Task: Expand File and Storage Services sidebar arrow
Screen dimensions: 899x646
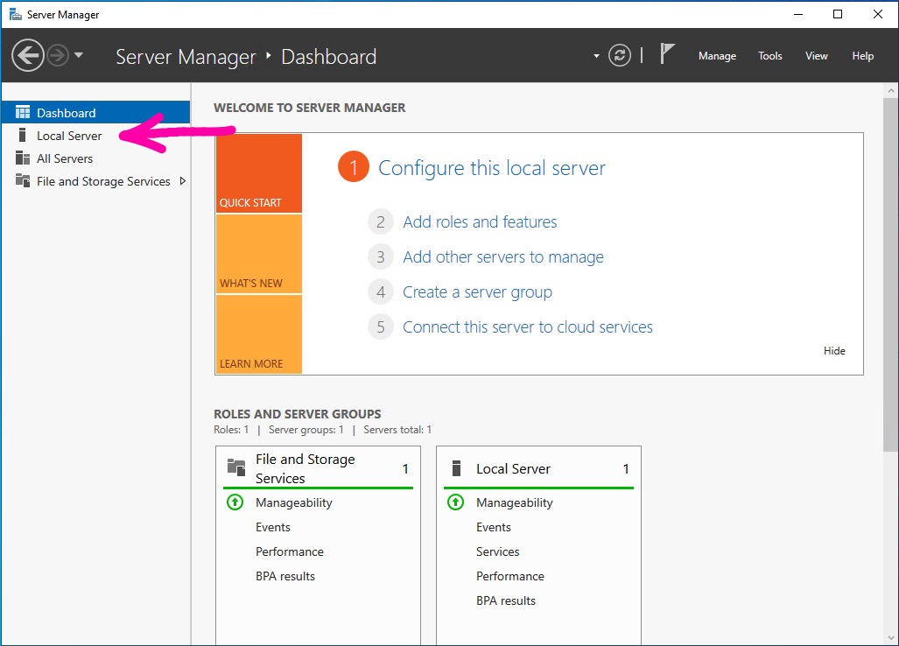Action: coord(182,181)
